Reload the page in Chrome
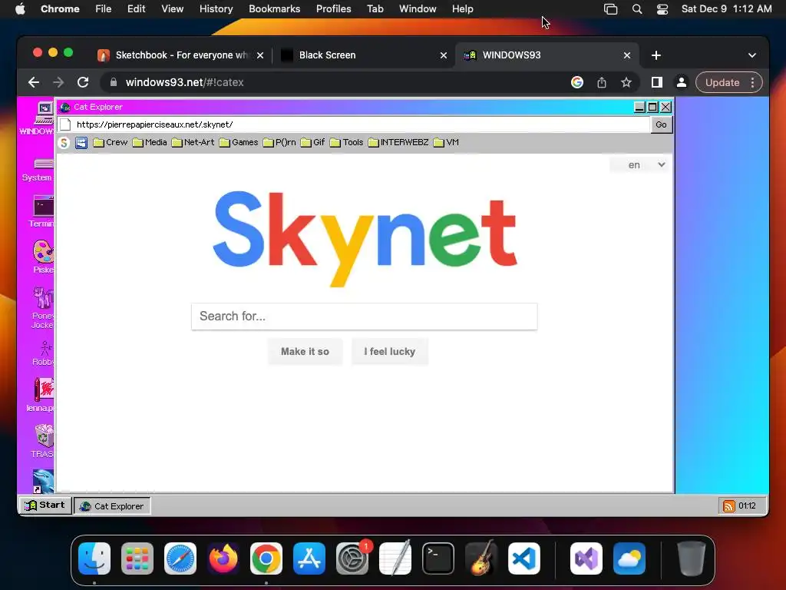Screen dimensions: 786x590 tap(83, 82)
